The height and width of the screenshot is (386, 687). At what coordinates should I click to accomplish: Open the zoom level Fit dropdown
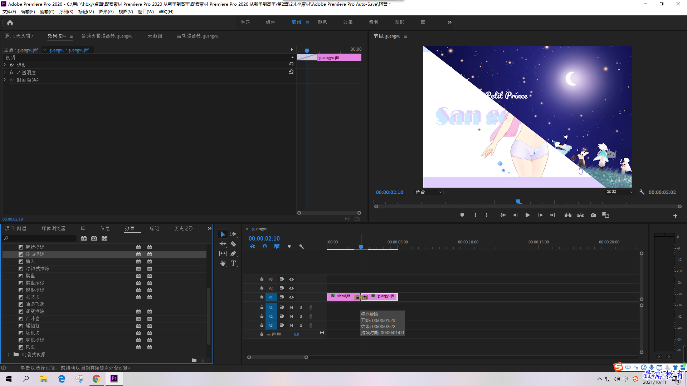coord(428,192)
